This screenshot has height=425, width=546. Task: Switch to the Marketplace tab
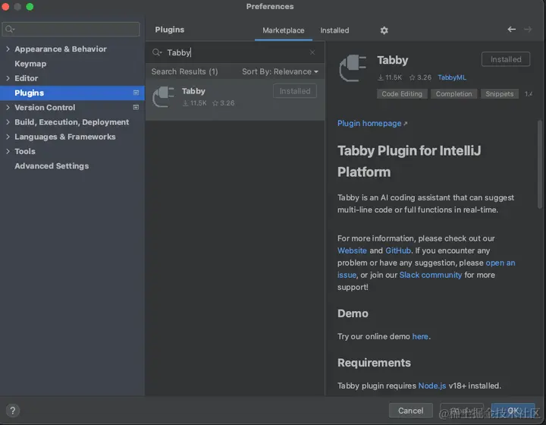tap(283, 30)
